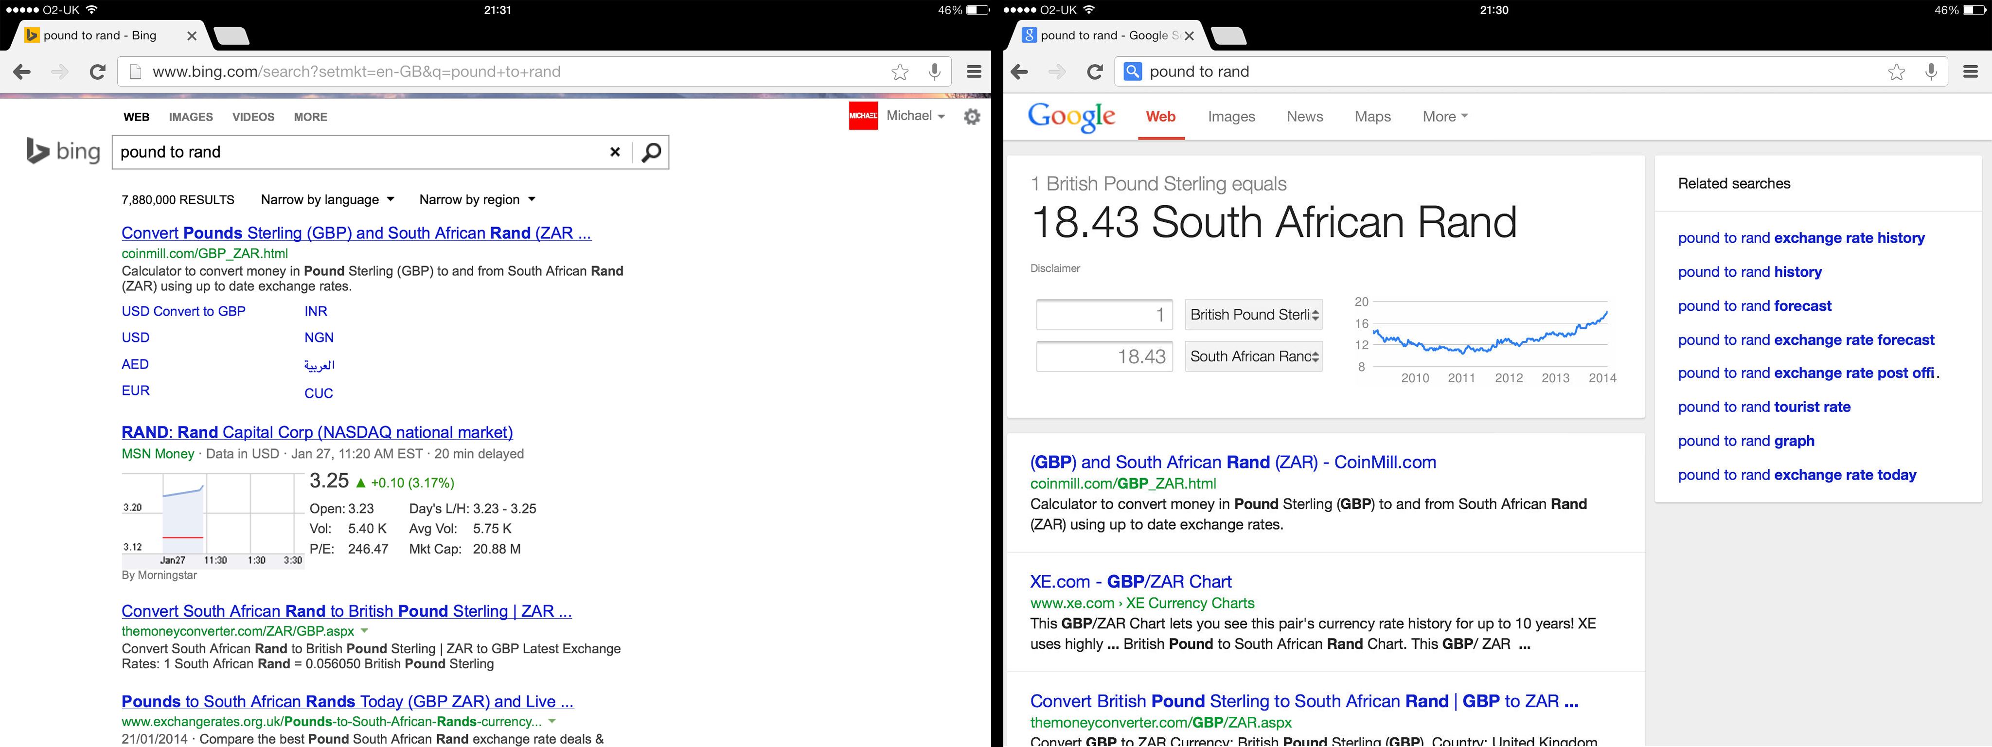
Task: Click the Bing logo
Action: (x=63, y=151)
